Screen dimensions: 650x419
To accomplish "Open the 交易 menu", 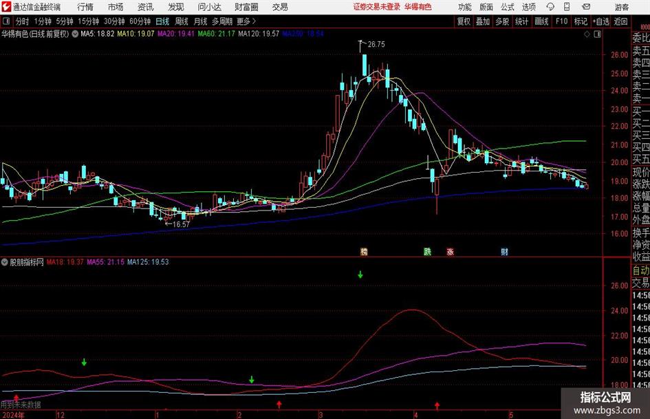I will click(280, 7).
